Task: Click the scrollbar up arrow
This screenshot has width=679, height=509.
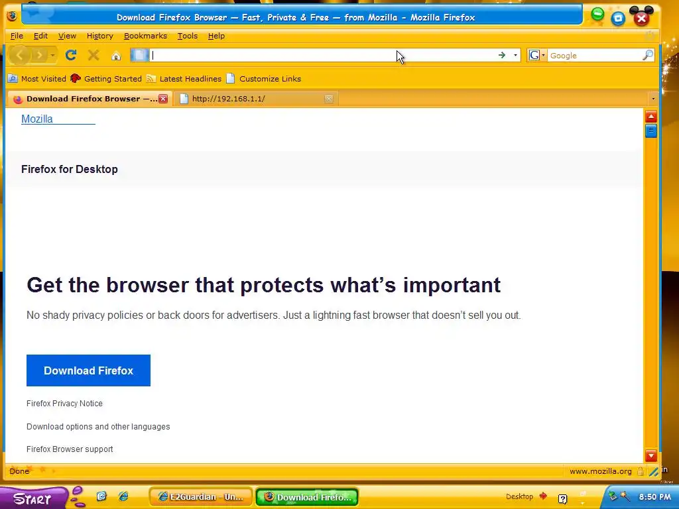Action: (651, 117)
